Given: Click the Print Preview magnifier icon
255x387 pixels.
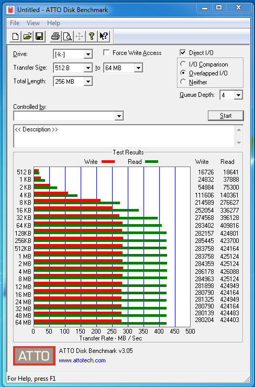Looking at the screenshot, I should click(x=67, y=36).
